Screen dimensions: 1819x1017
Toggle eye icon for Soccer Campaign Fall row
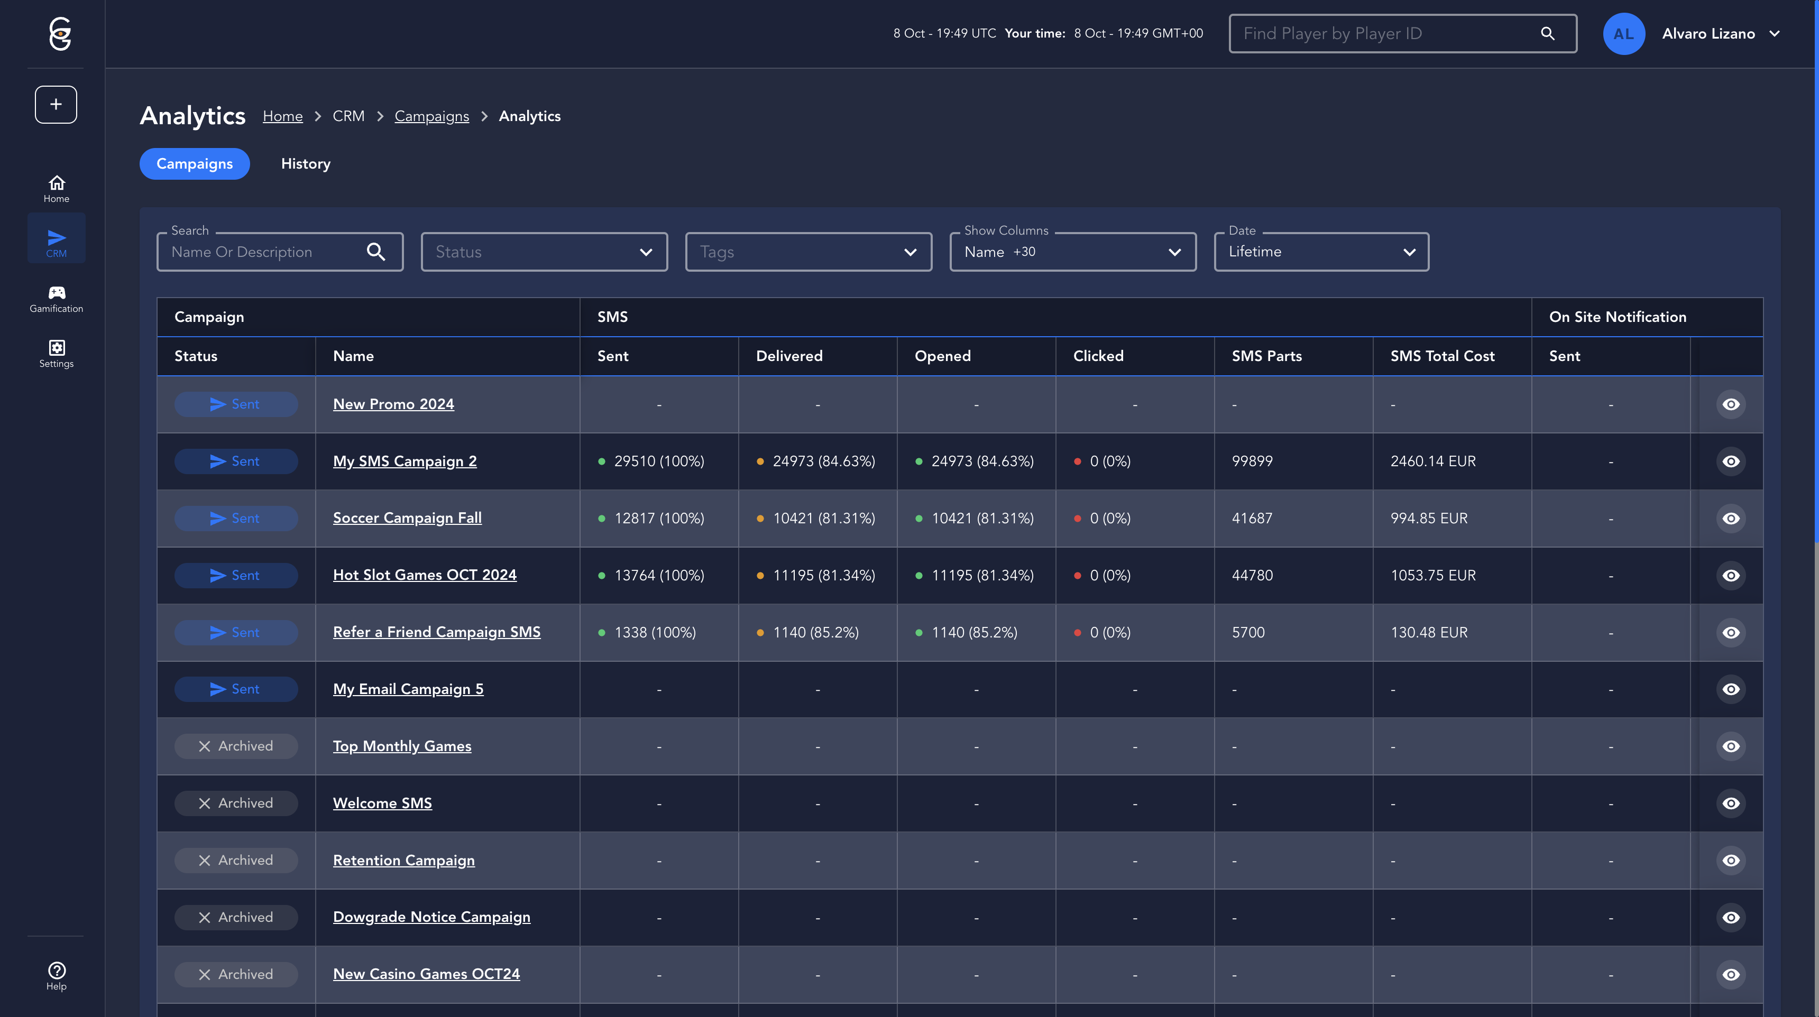coord(1731,519)
